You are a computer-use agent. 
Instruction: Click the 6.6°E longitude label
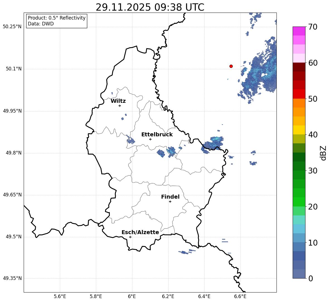click(x=240, y=296)
